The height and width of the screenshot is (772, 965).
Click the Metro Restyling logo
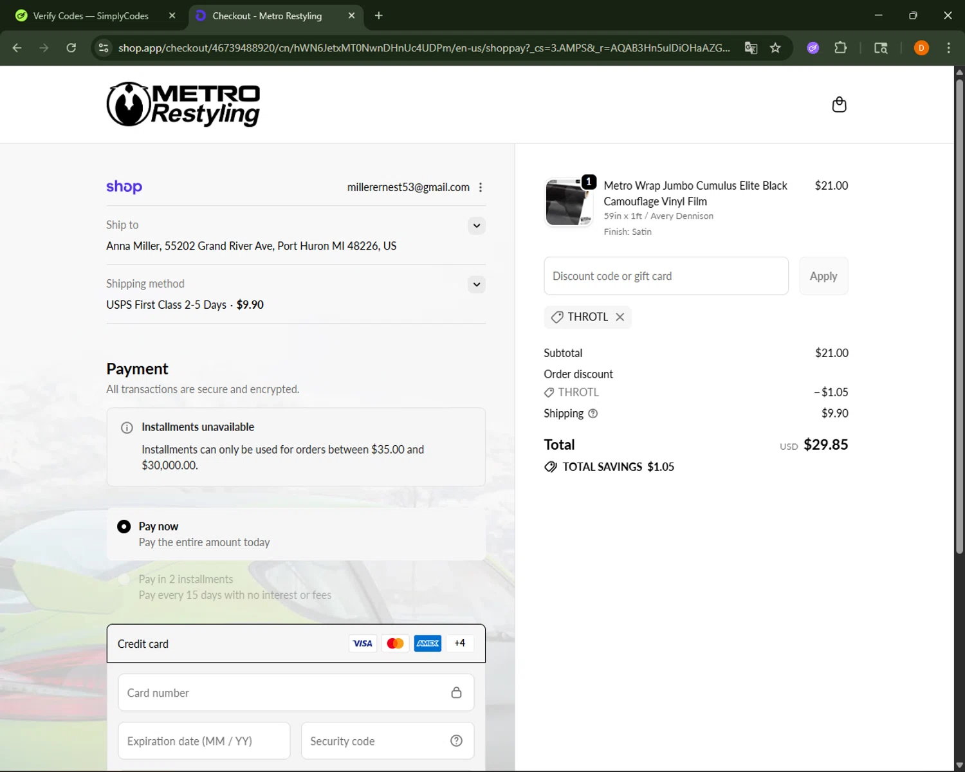(x=183, y=104)
